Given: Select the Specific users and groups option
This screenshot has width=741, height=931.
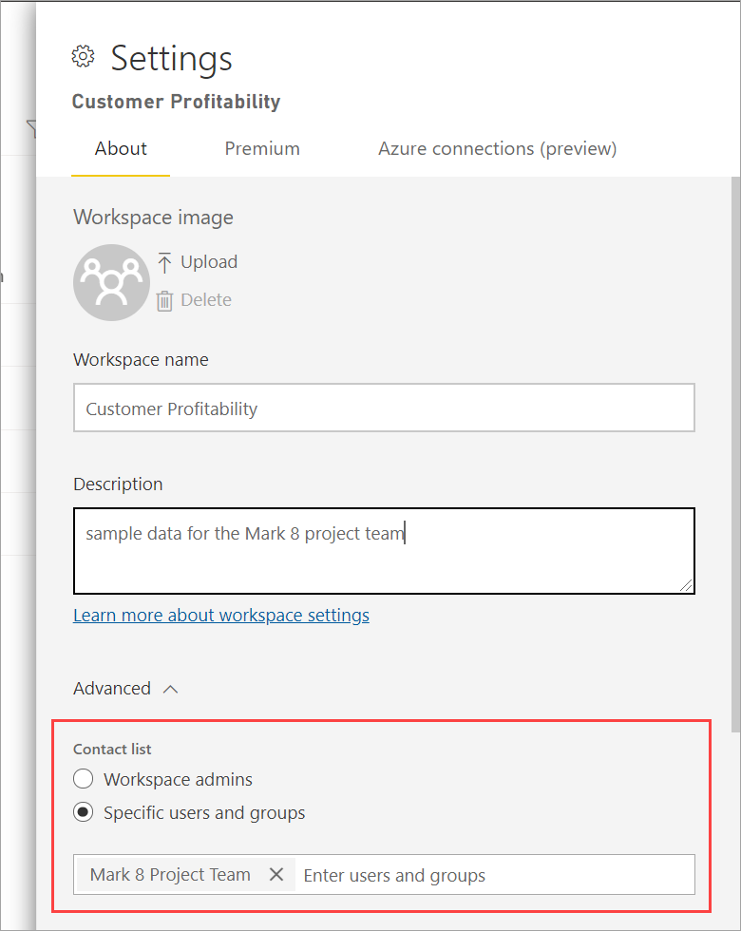Looking at the screenshot, I should 84,812.
